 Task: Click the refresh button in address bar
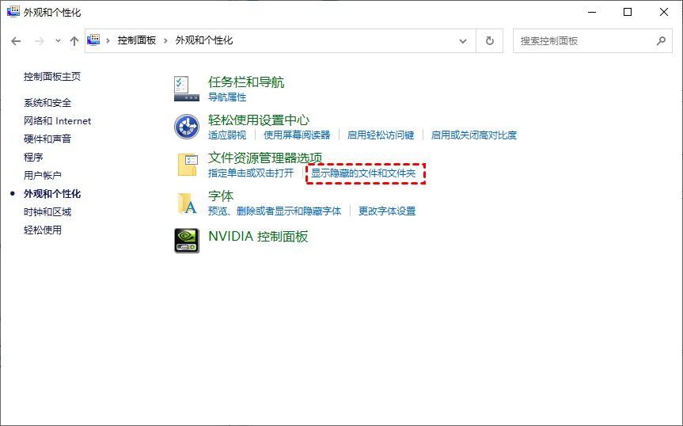pyautogui.click(x=490, y=40)
